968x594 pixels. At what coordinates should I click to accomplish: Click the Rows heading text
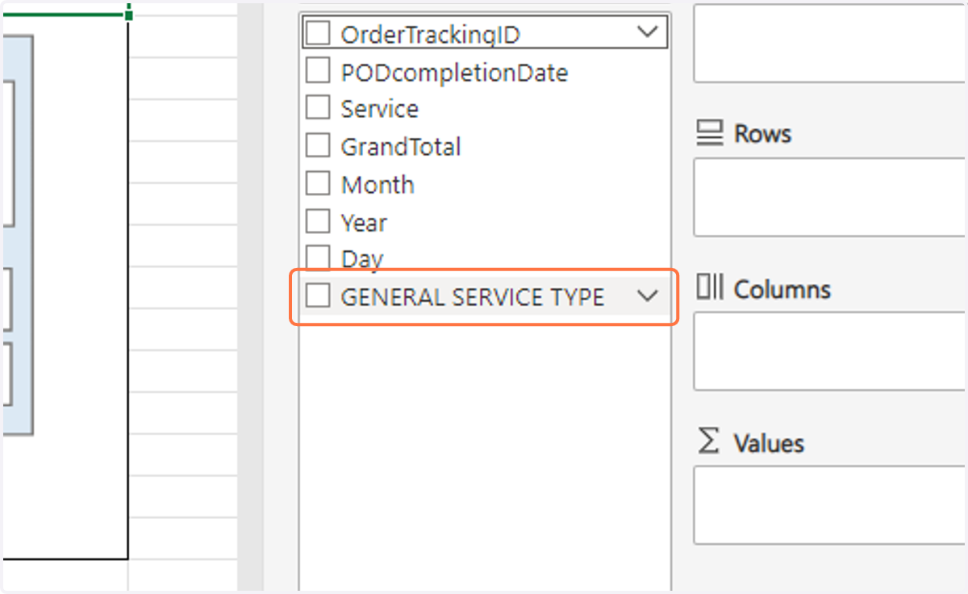[x=762, y=133]
